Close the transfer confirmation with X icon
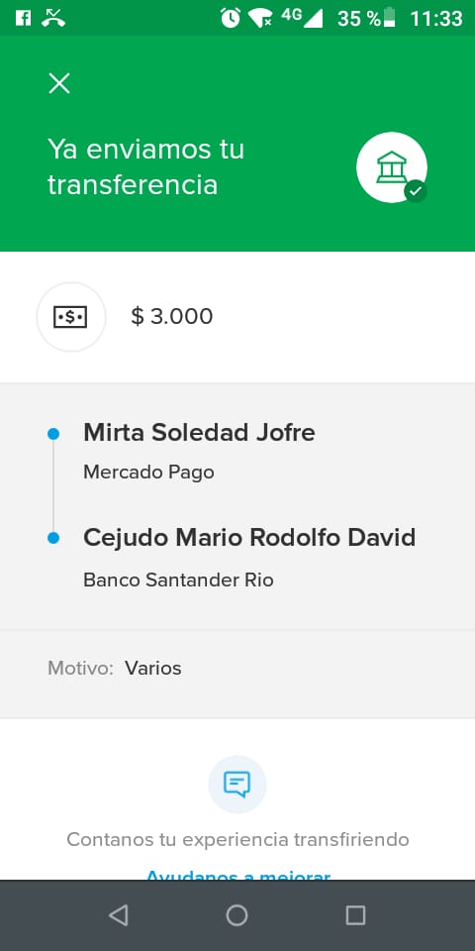The height and width of the screenshot is (951, 475). tap(59, 83)
